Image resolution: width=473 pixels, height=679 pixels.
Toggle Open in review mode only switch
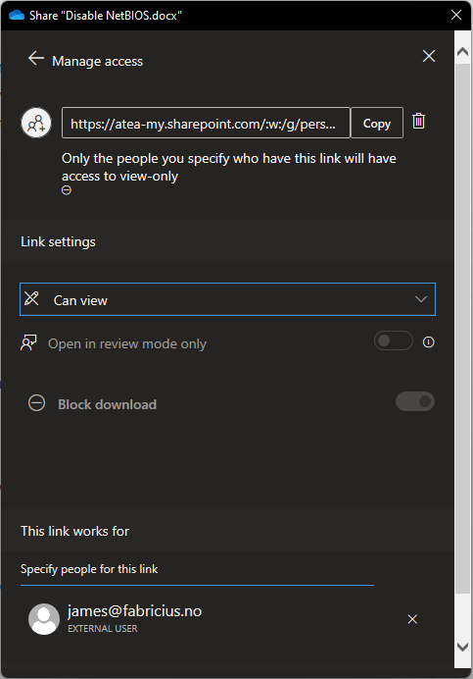(x=394, y=340)
